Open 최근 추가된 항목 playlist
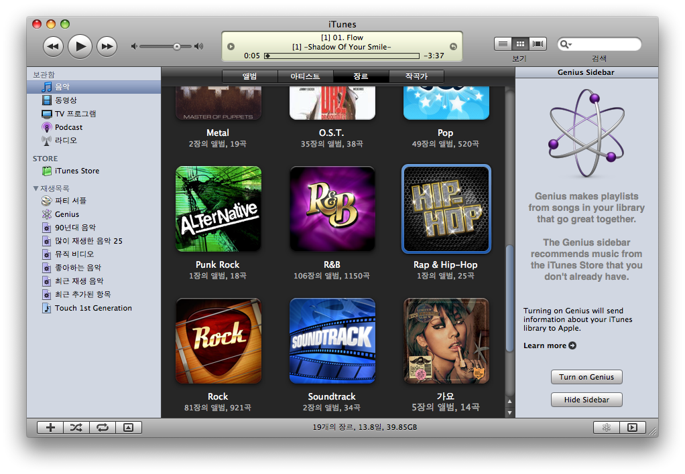Image resolution: width=685 pixels, height=474 pixels. click(93, 295)
